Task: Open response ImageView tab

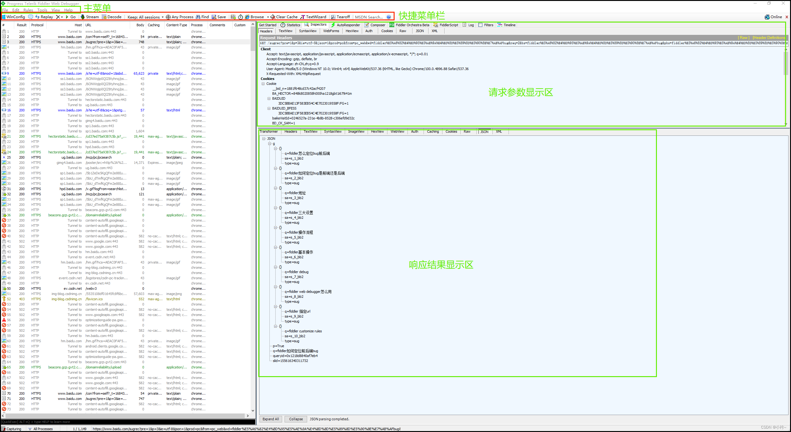Action: tap(356, 131)
